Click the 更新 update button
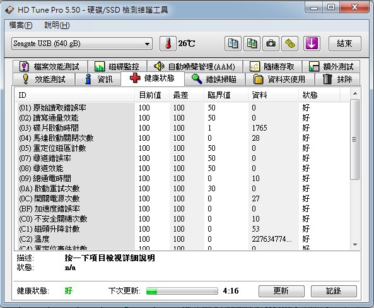The image size is (374, 308). [x=281, y=291]
